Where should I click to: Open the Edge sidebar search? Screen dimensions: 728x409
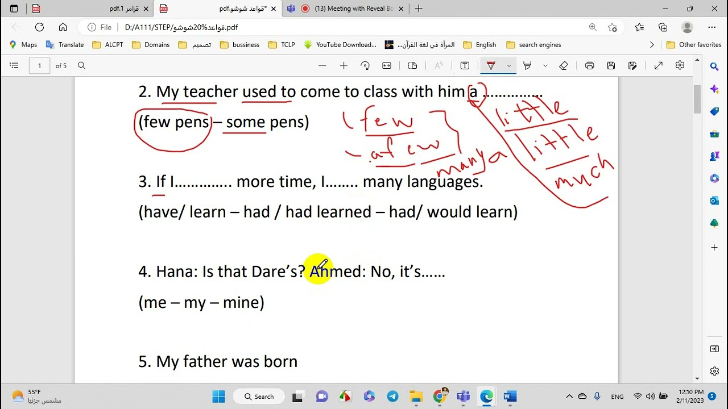(714, 67)
